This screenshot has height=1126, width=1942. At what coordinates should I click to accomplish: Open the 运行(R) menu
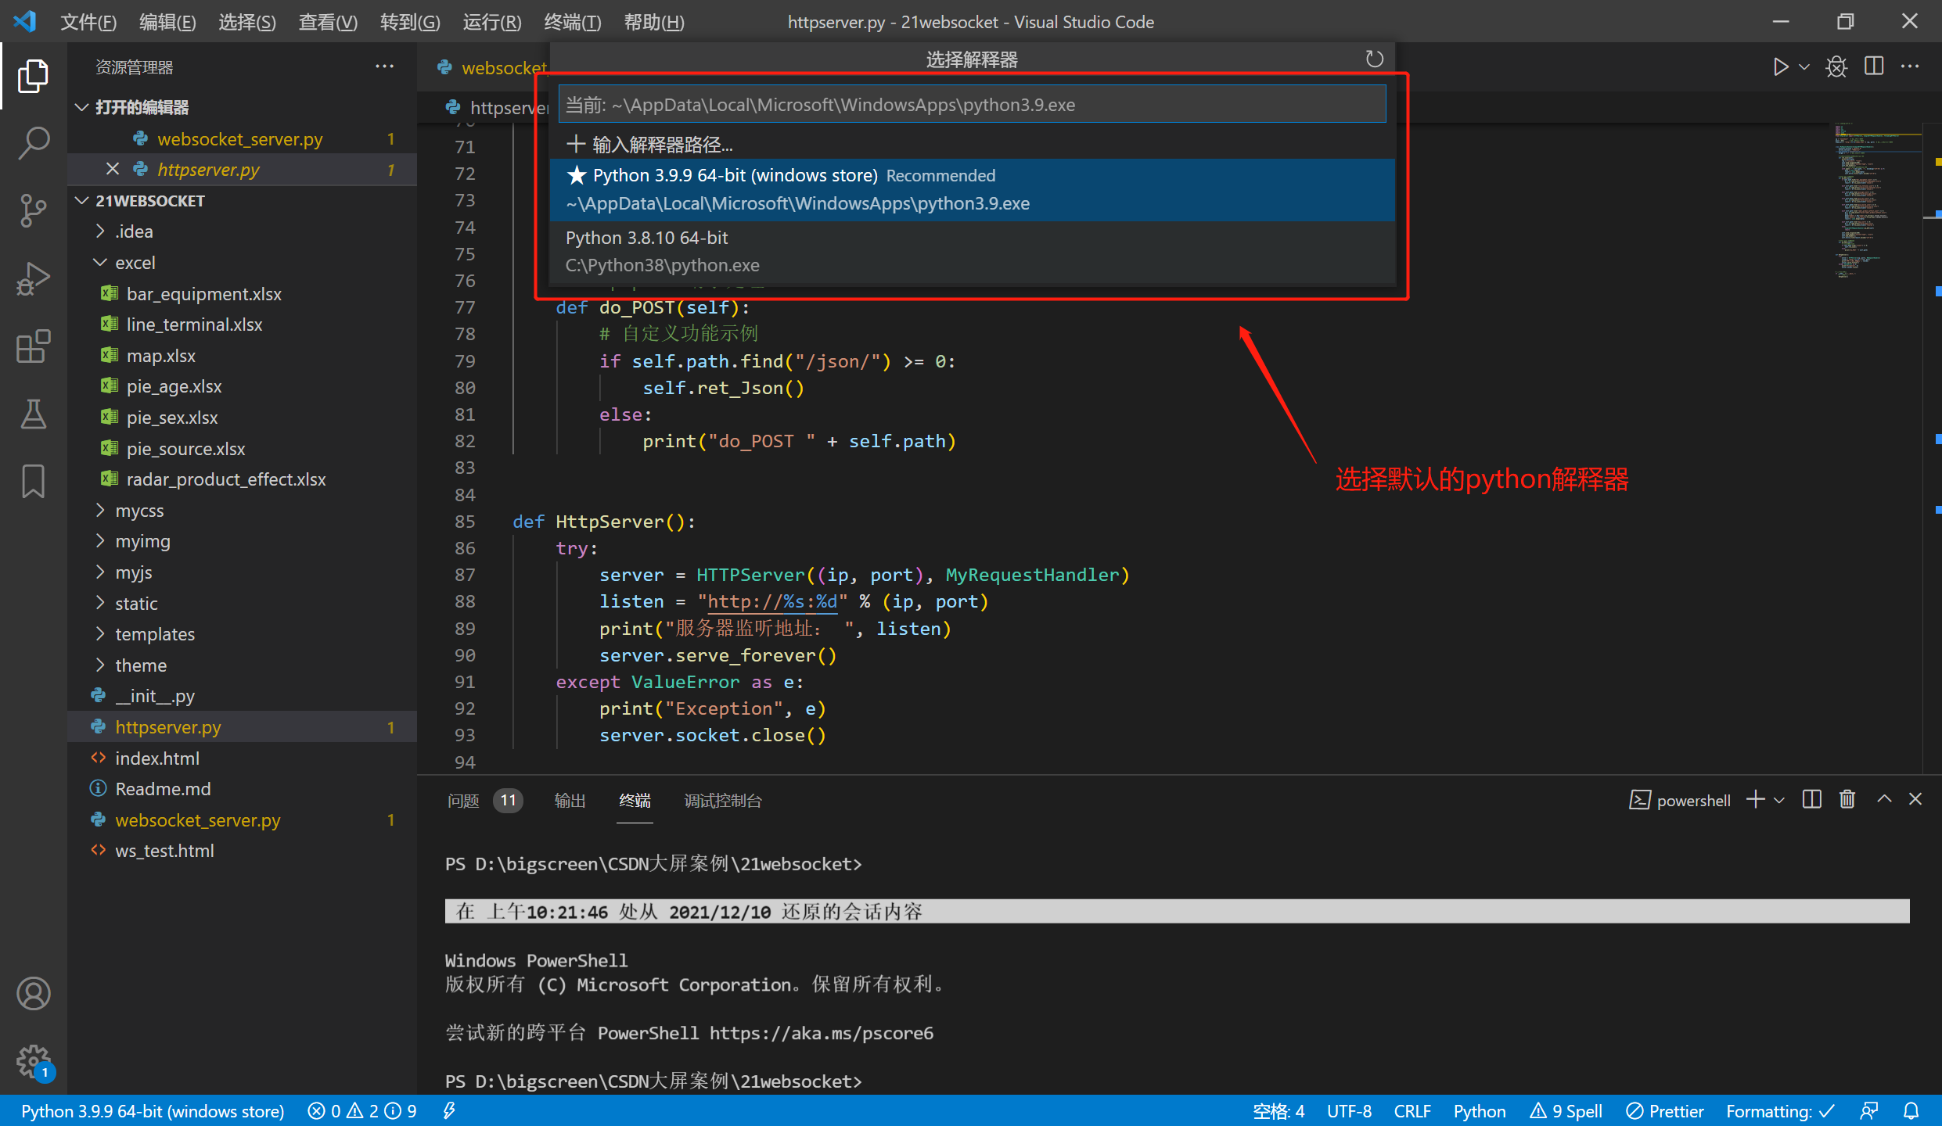[x=491, y=22]
